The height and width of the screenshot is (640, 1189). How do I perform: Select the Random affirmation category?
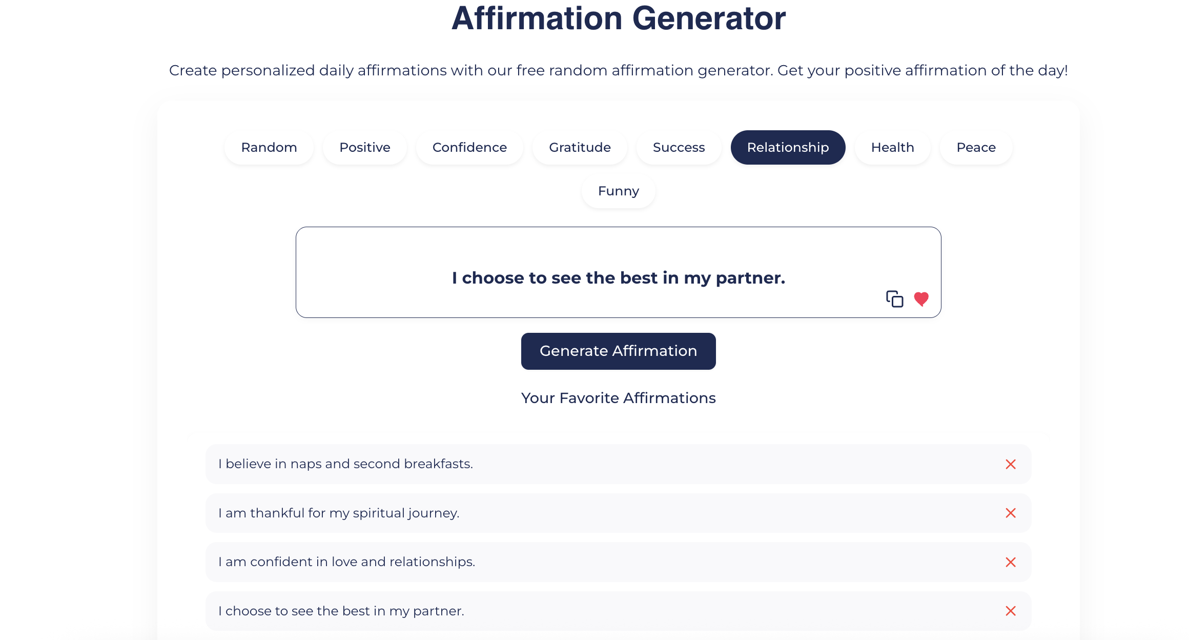pos(269,147)
